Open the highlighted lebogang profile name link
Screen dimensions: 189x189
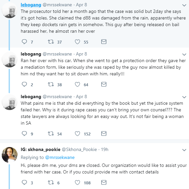pos(31,5)
